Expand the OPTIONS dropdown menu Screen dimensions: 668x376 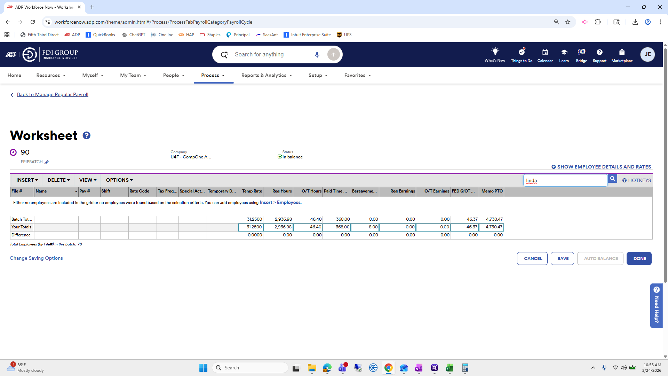(119, 180)
